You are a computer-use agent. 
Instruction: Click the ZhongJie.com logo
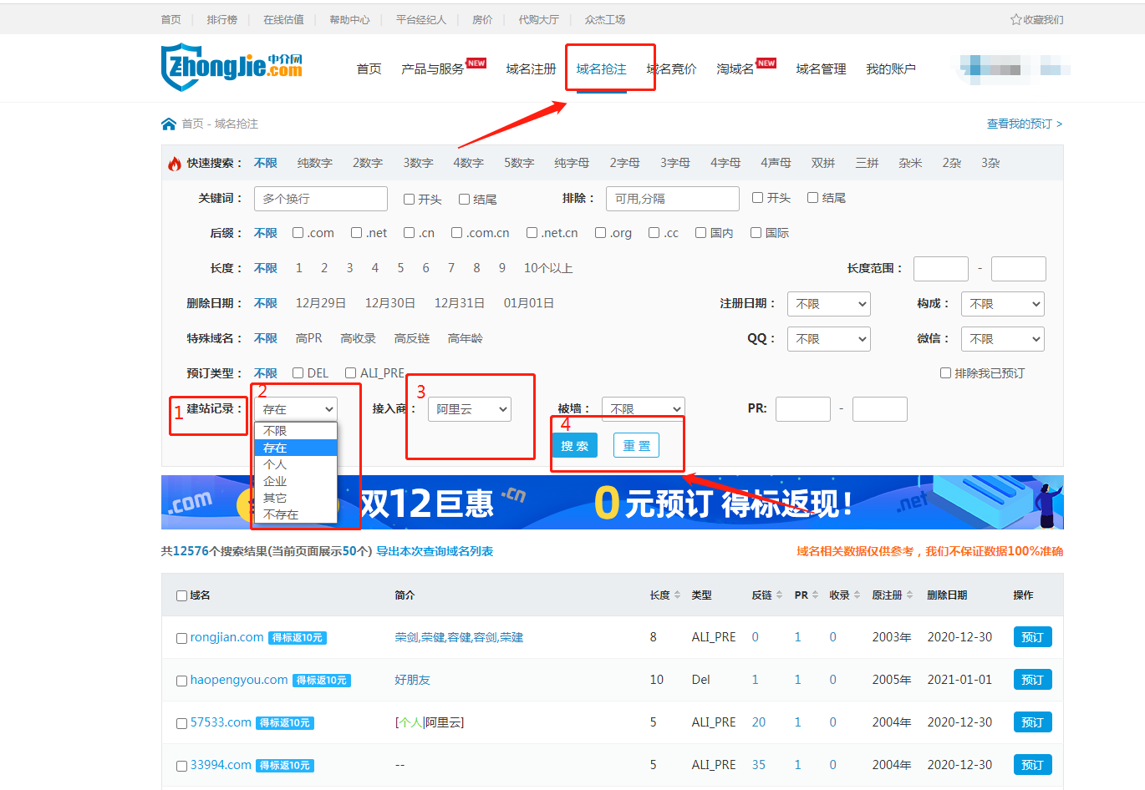(232, 67)
